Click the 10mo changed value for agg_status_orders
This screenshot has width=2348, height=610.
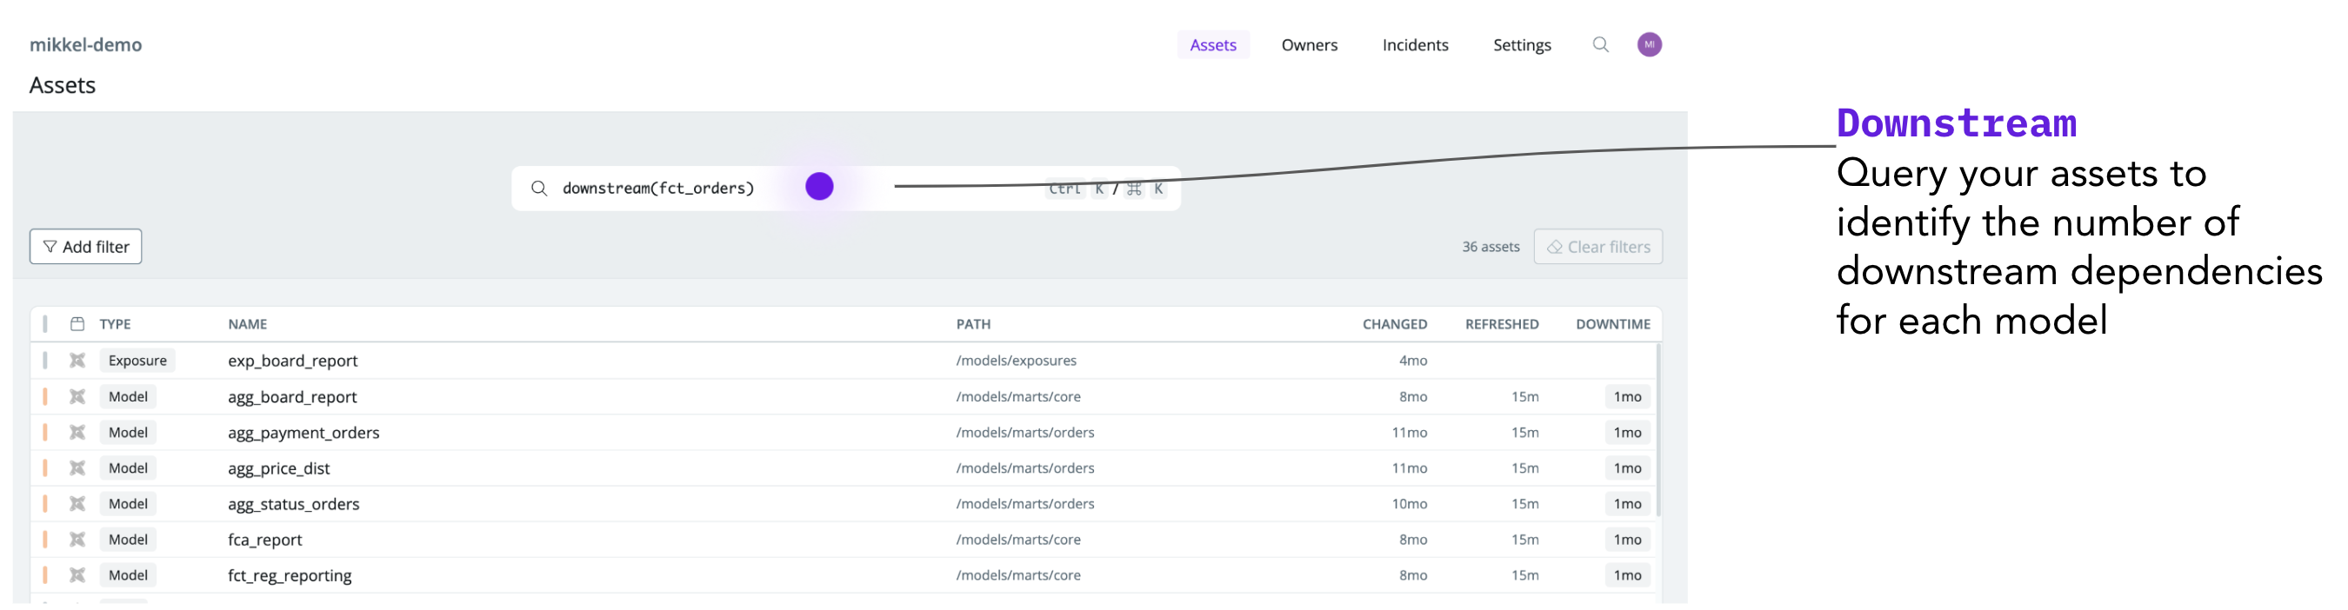[x=1408, y=503]
